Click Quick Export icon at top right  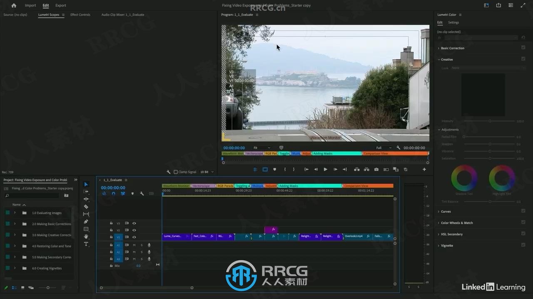[x=498, y=5]
